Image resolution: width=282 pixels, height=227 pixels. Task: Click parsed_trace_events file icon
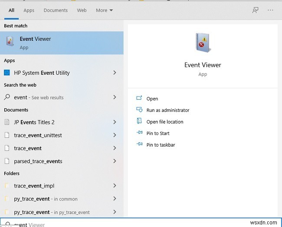pos(7,161)
